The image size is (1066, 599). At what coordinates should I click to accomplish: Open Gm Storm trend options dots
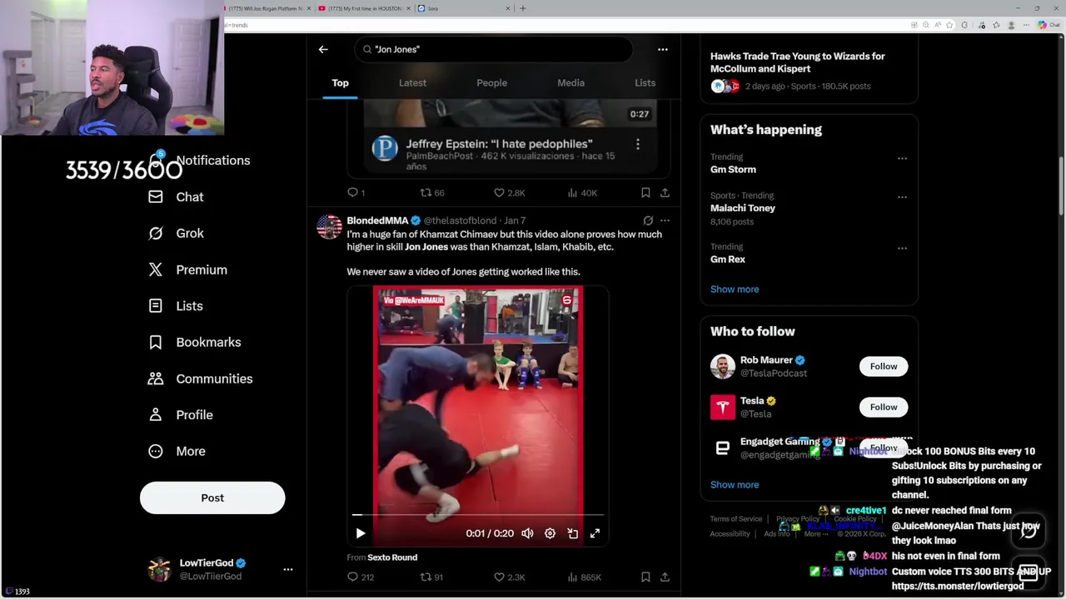902,158
